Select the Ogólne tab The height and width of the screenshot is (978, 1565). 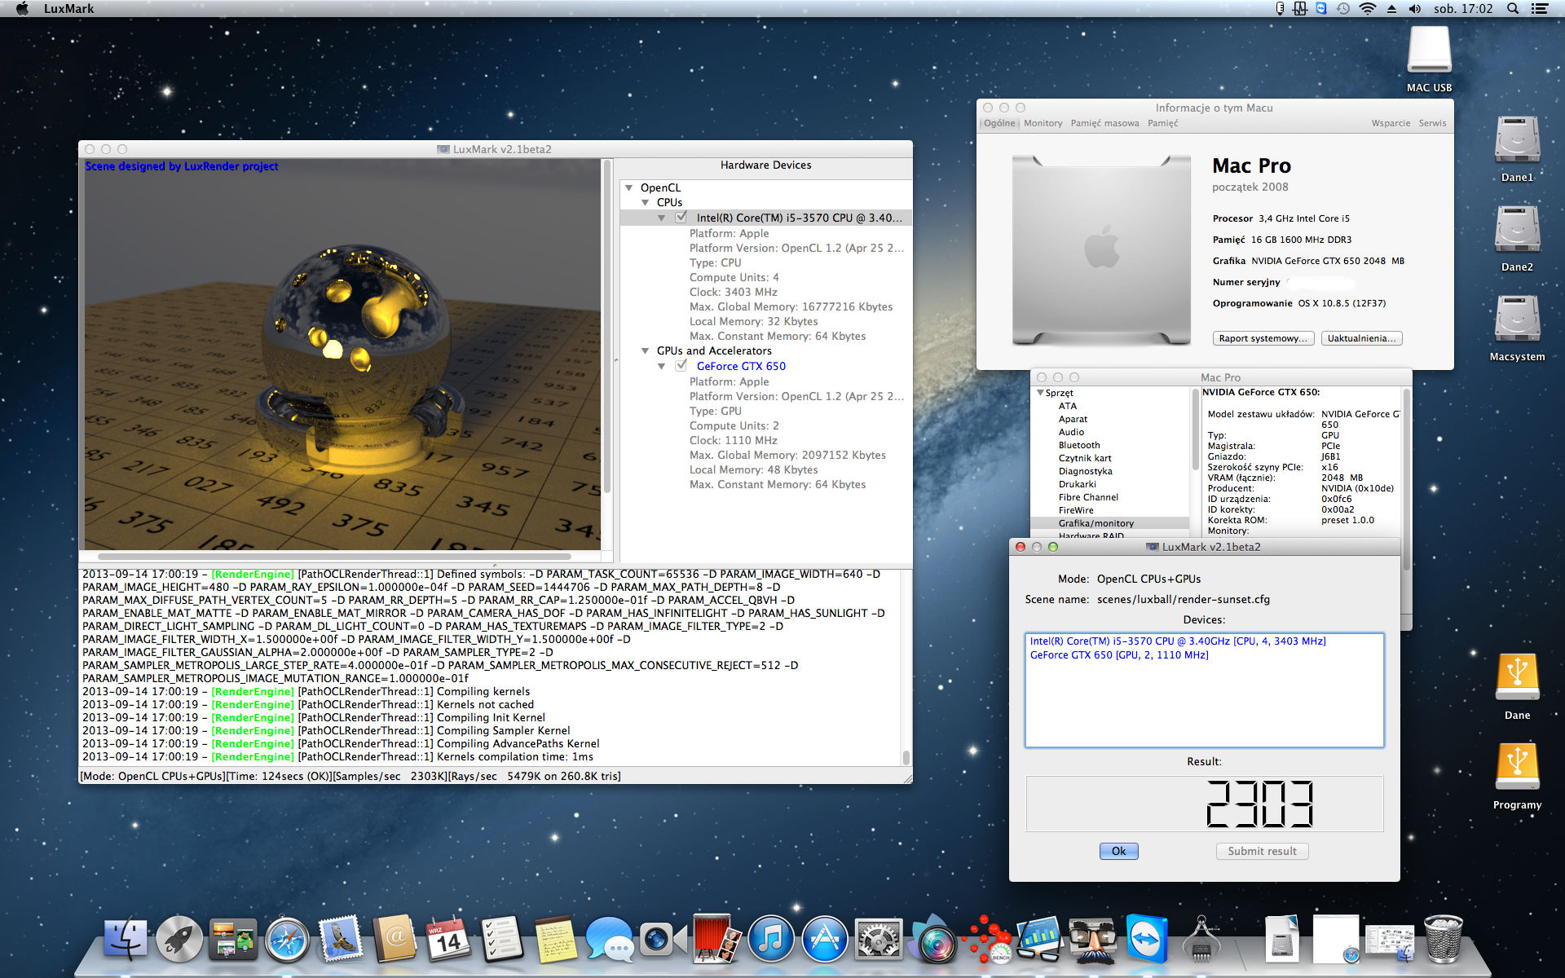[x=999, y=123]
